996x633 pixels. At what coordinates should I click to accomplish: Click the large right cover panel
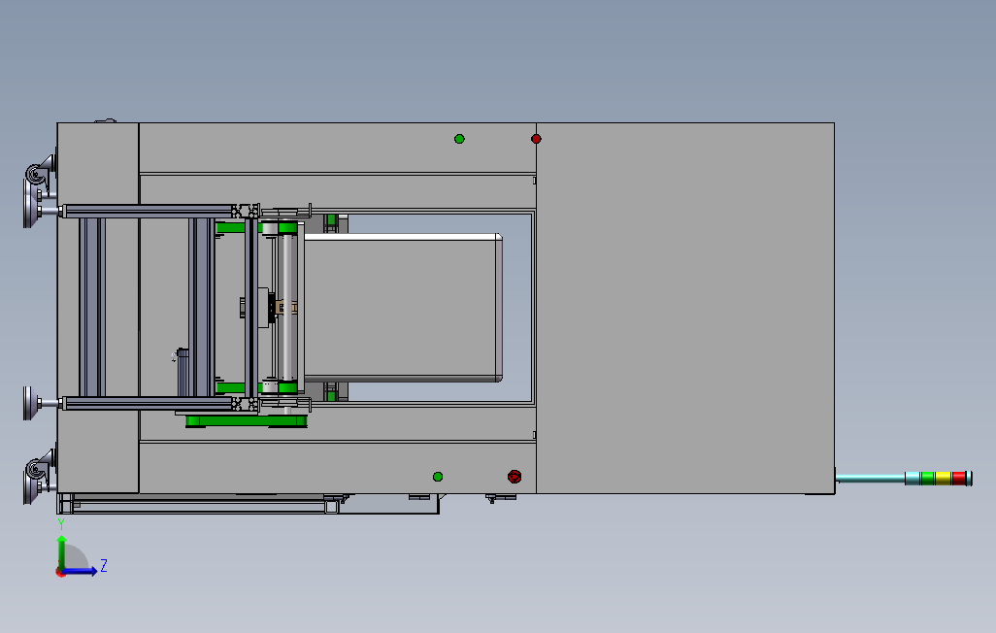pos(685,308)
